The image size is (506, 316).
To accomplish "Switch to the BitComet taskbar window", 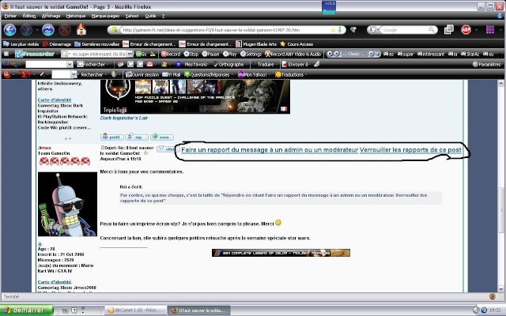I will (x=136, y=310).
